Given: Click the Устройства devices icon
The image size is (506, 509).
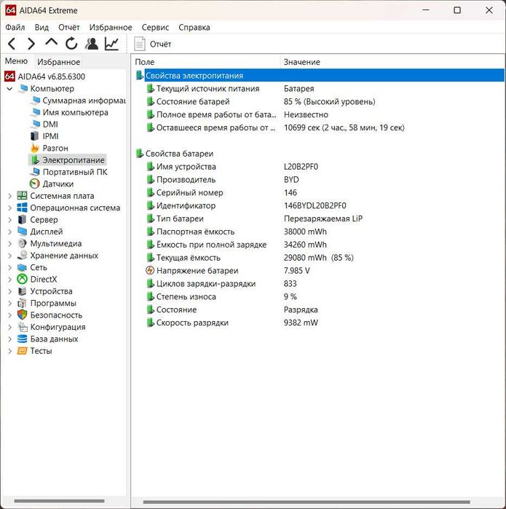Looking at the screenshot, I should pos(22,291).
